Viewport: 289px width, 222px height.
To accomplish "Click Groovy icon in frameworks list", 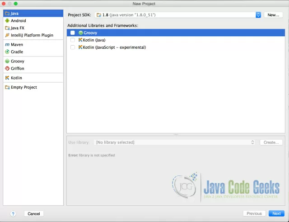I will click(x=80, y=33).
